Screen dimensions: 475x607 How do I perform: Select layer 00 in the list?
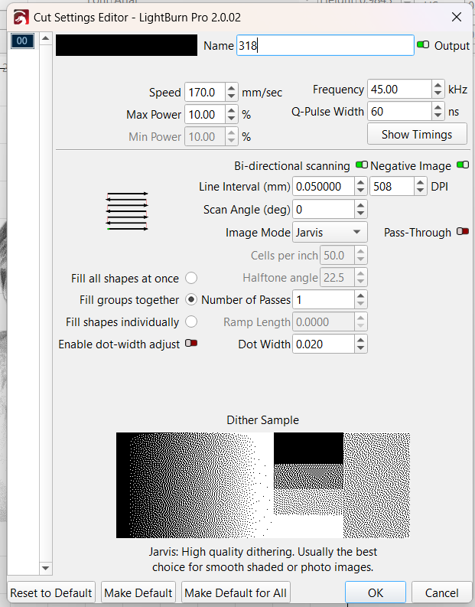(23, 41)
